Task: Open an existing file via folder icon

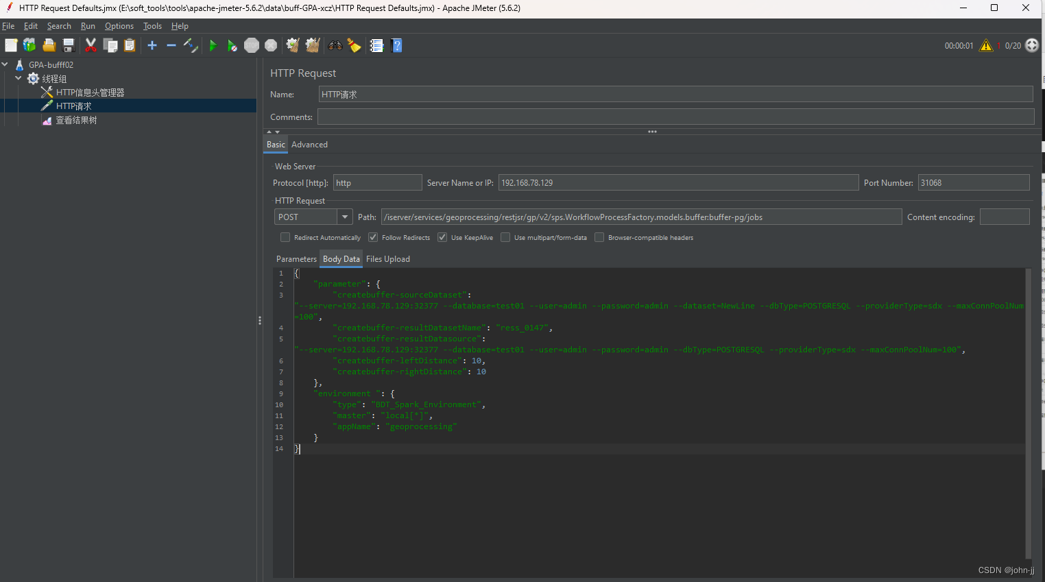Action: [49, 45]
